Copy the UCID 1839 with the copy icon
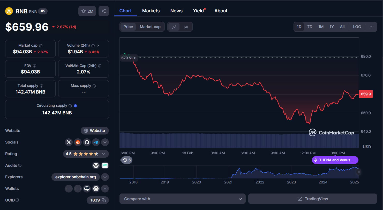383x210 pixels. pyautogui.click(x=103, y=200)
